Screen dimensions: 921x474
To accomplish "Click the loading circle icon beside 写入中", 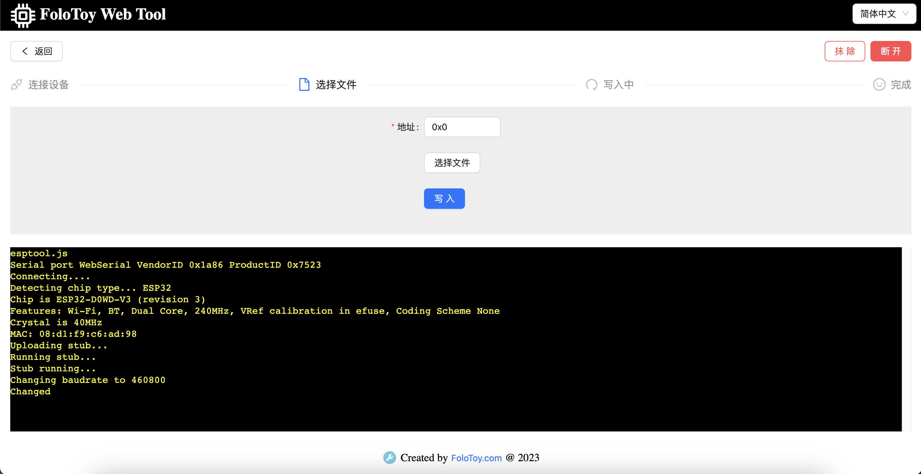I will (x=592, y=84).
